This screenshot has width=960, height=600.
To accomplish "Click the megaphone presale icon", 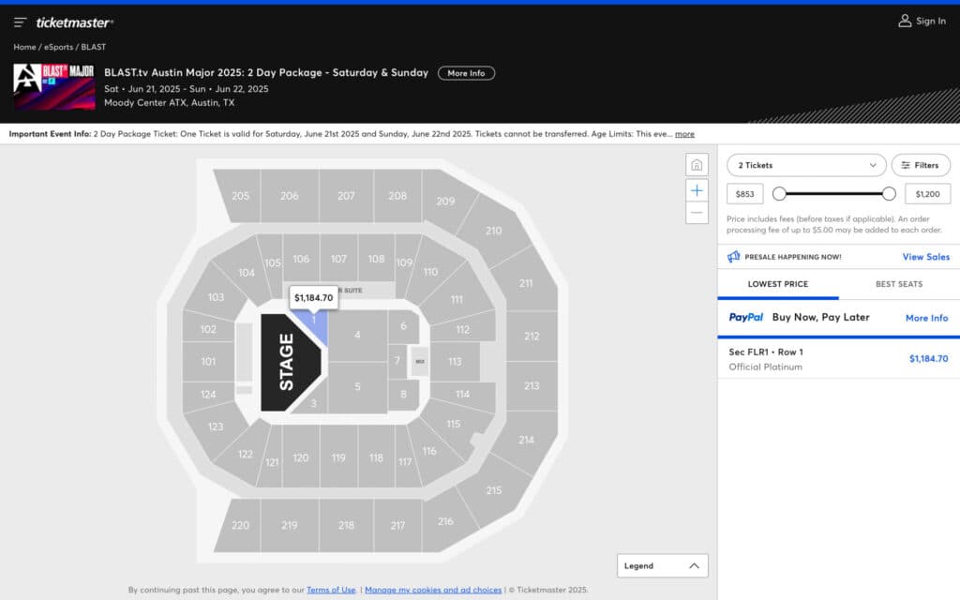I will [x=735, y=256].
